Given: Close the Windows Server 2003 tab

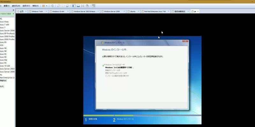Looking at the screenshot, I should pos(98,11).
